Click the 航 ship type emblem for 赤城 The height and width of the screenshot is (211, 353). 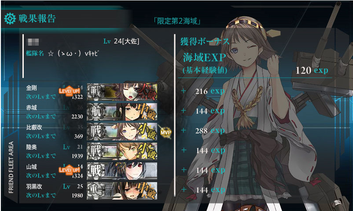pos(96,111)
